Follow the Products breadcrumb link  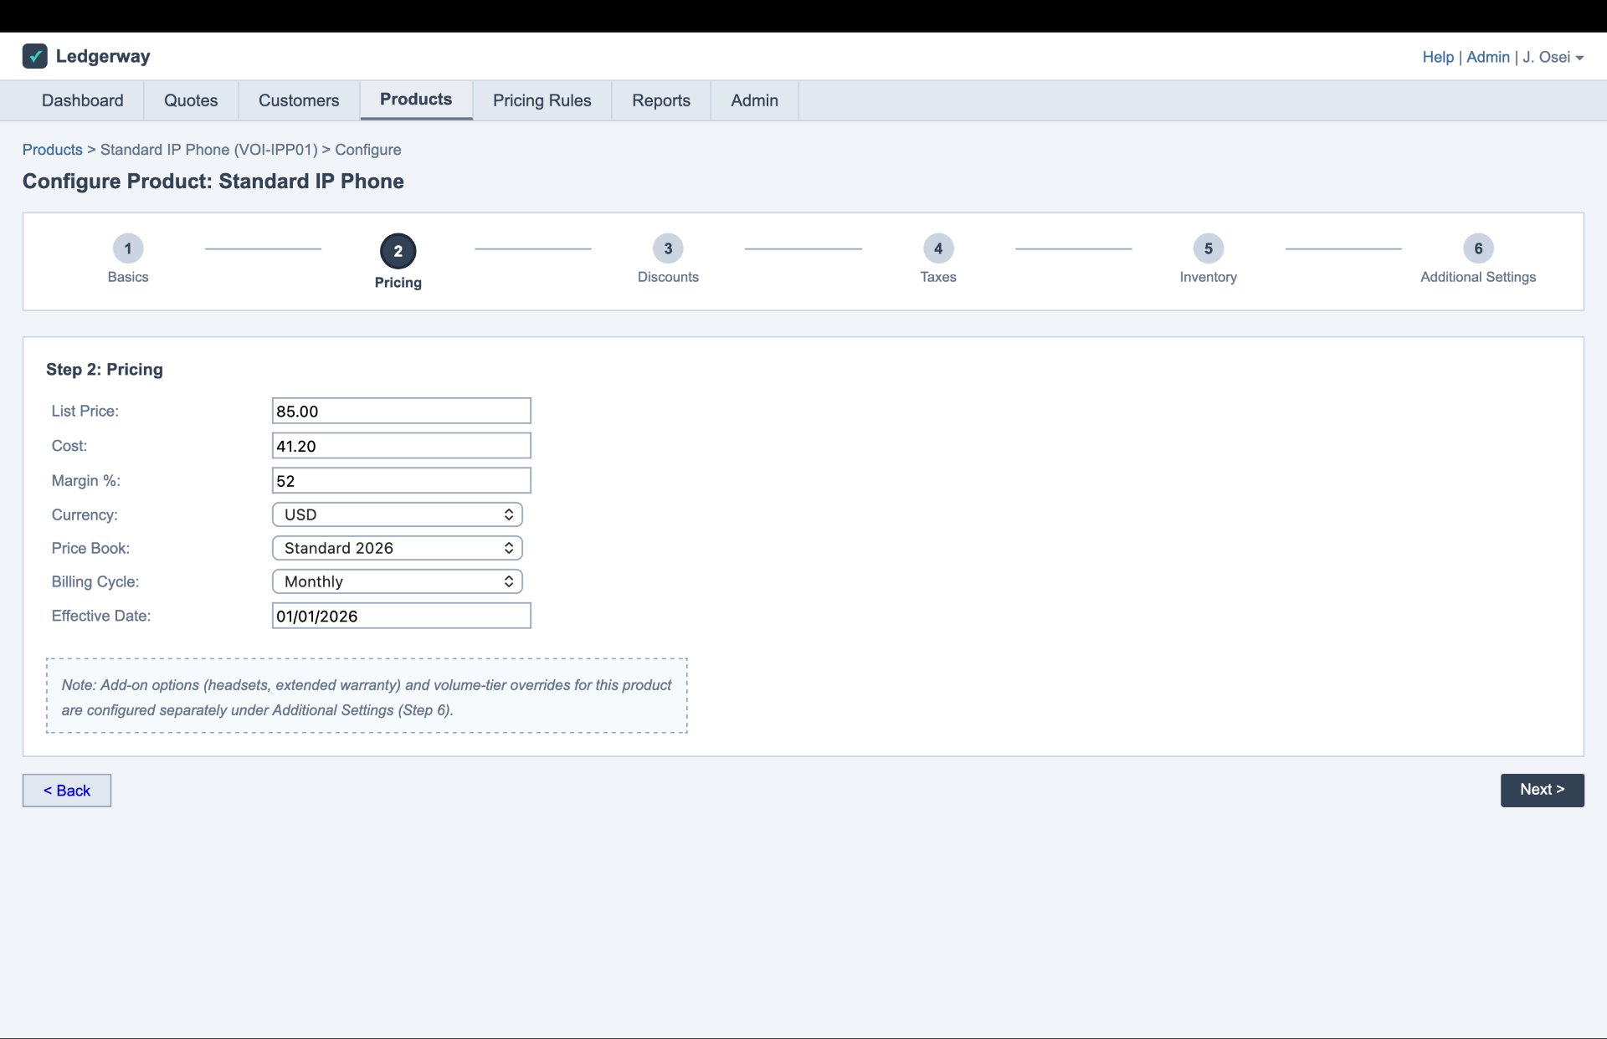53,150
